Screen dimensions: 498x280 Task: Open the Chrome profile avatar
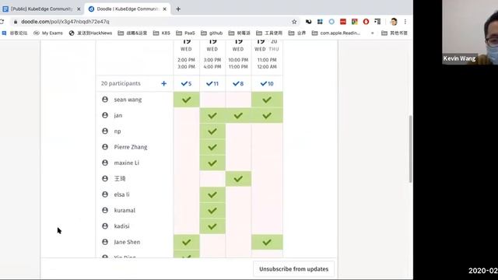click(x=394, y=22)
